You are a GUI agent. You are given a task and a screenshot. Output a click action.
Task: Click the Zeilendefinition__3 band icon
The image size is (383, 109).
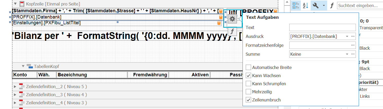pos(22,95)
